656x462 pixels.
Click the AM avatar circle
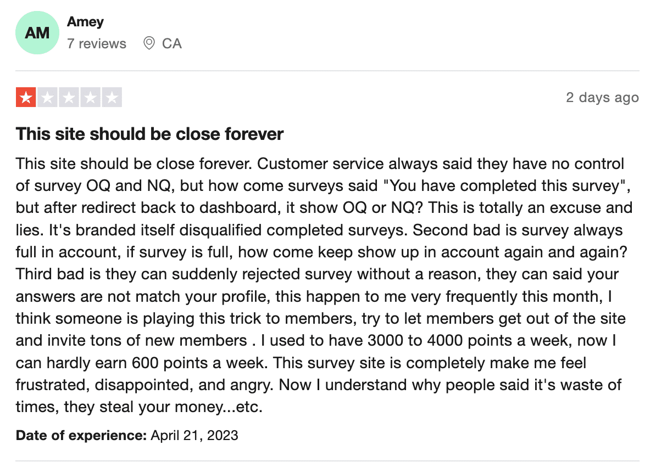coord(37,32)
